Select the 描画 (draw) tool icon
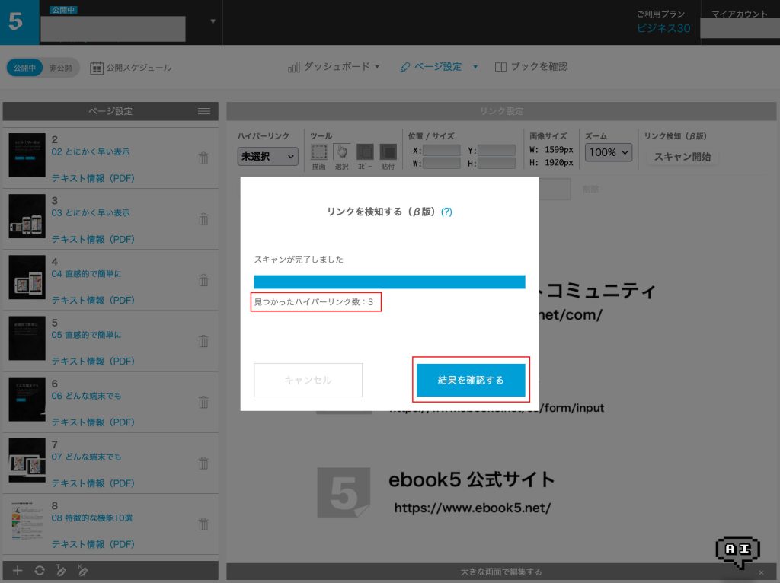The image size is (780, 583). click(320, 153)
